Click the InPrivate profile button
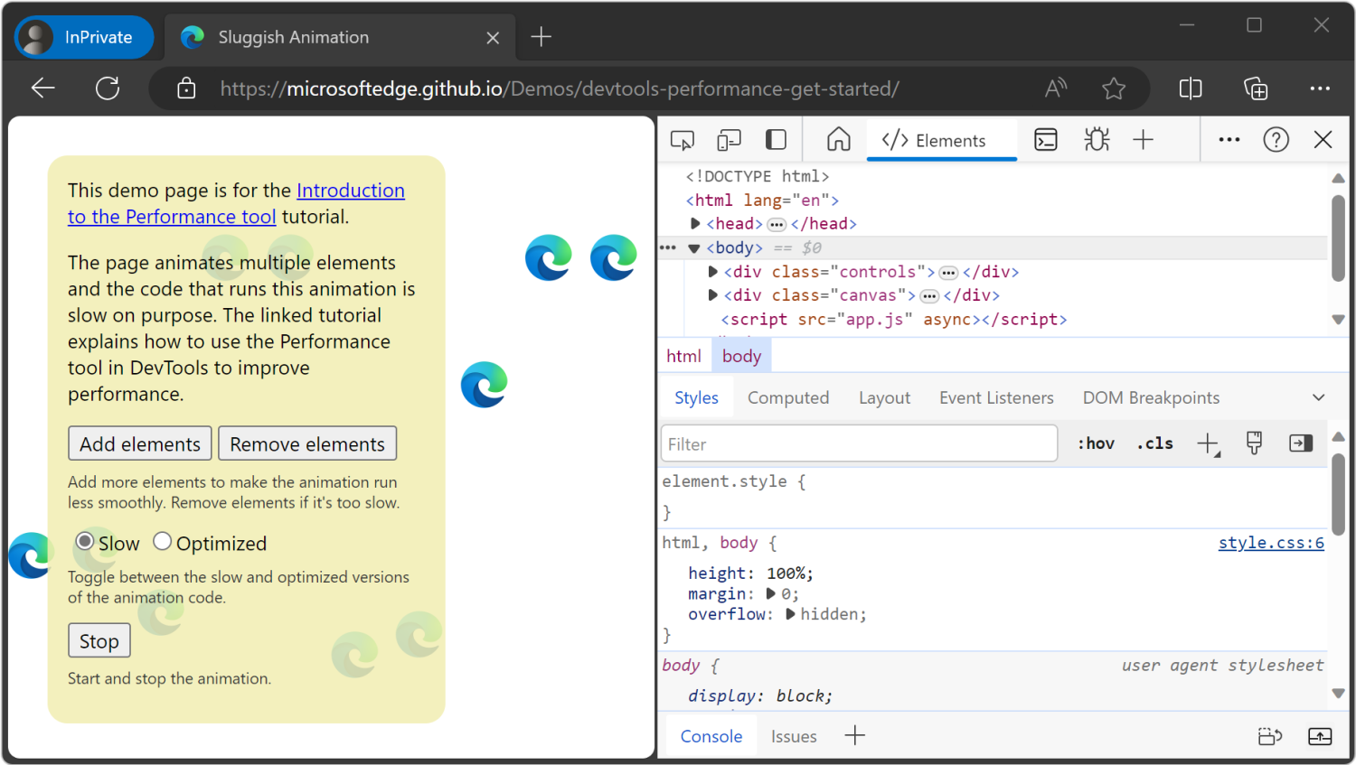Image resolution: width=1356 pixels, height=765 pixels. point(83,37)
